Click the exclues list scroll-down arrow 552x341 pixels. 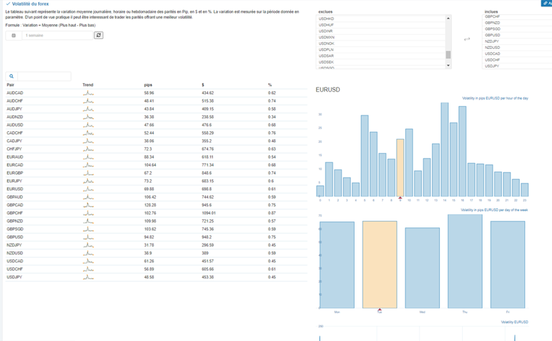tap(448, 66)
